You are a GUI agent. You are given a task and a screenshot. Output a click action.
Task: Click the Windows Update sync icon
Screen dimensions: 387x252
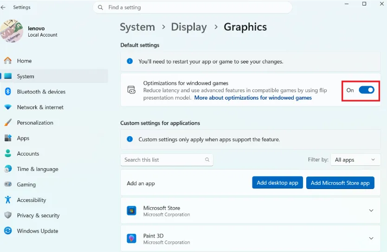pyautogui.click(x=8, y=231)
